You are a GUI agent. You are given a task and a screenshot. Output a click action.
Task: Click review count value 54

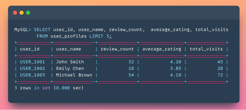click(131, 75)
